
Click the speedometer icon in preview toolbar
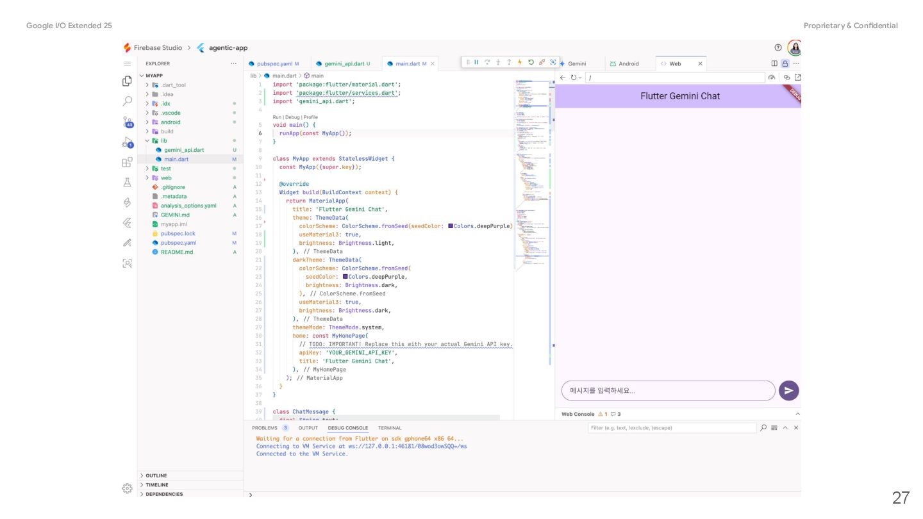[772, 78]
